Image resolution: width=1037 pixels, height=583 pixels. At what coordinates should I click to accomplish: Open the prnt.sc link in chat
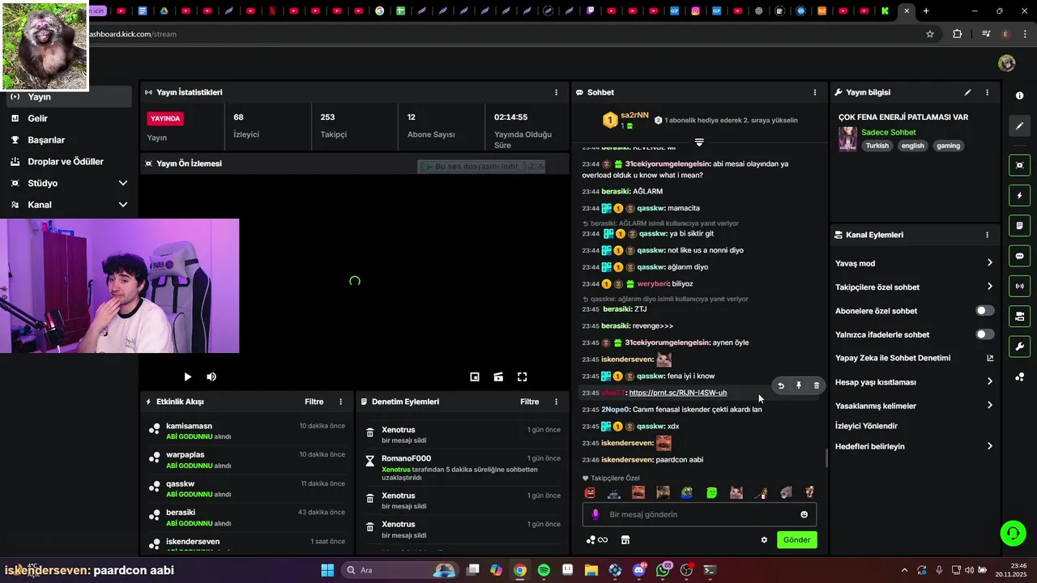(678, 393)
